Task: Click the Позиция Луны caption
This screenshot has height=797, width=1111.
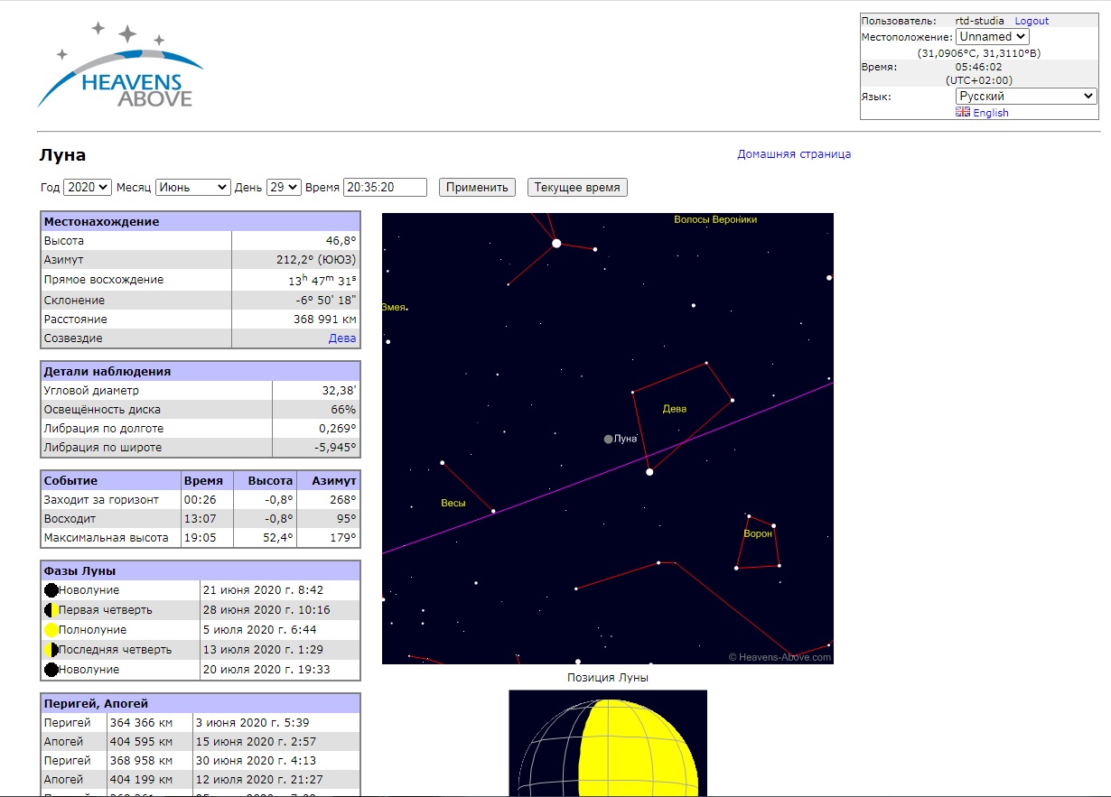Action: point(608,678)
